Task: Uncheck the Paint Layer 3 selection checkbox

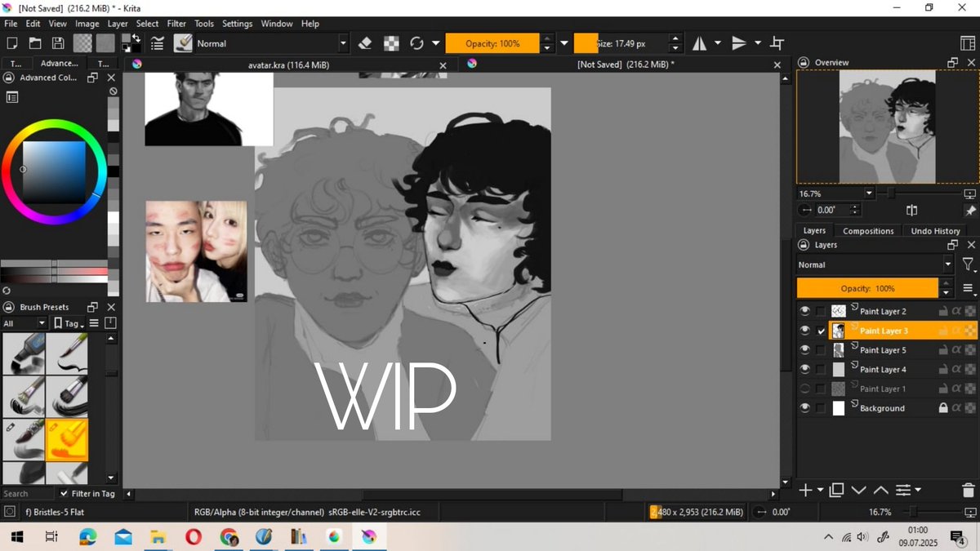Action: [821, 331]
